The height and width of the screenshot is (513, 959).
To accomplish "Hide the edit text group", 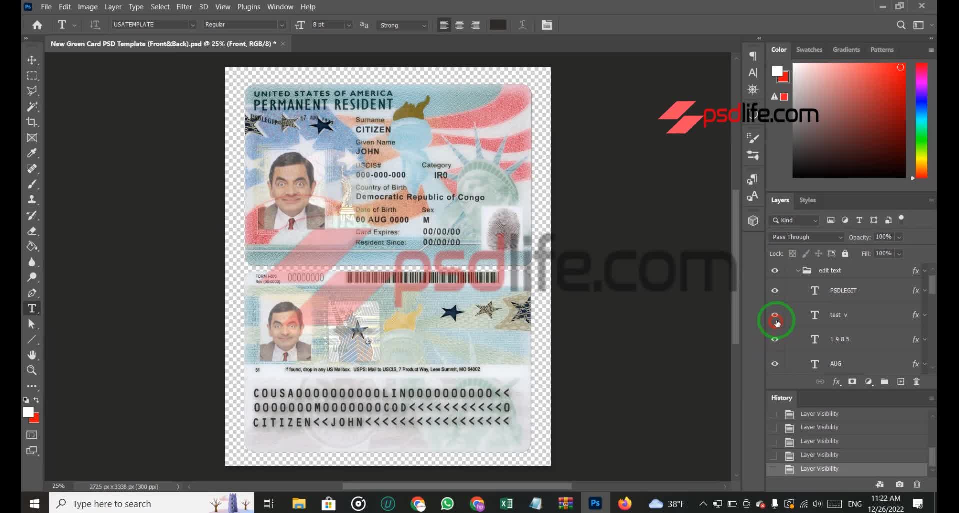I will click(775, 271).
